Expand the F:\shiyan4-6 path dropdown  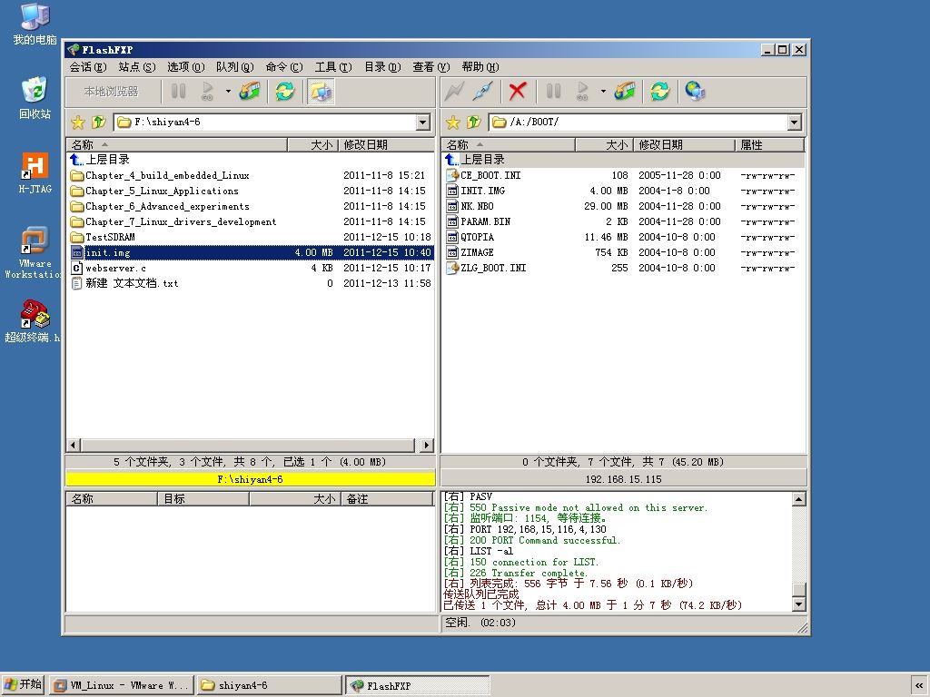coord(423,123)
